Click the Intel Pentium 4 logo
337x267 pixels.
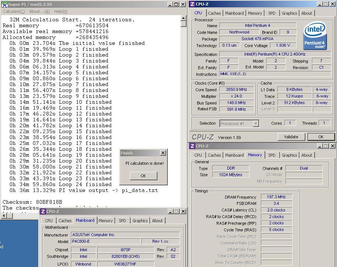(315, 36)
